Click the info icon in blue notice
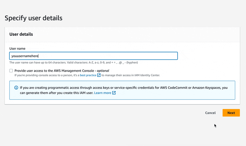 click(16, 88)
